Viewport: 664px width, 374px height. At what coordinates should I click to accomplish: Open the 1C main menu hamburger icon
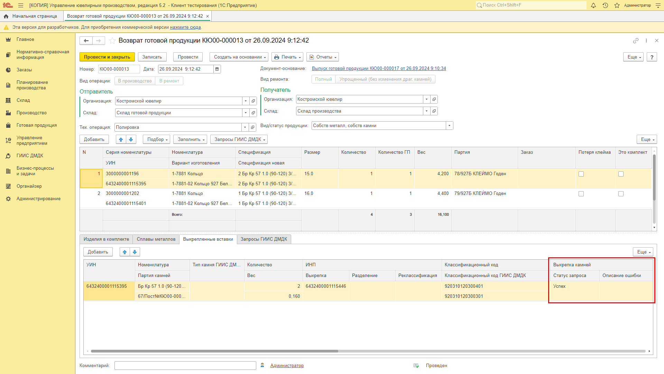[x=21, y=5]
